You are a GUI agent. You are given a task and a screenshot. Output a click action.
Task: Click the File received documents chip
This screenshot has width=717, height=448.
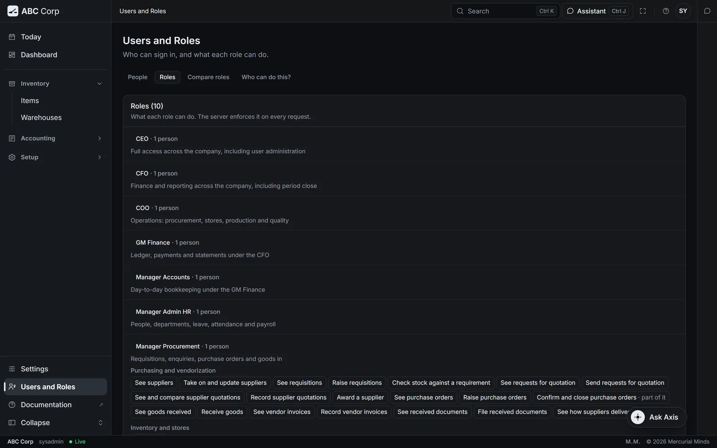click(512, 412)
